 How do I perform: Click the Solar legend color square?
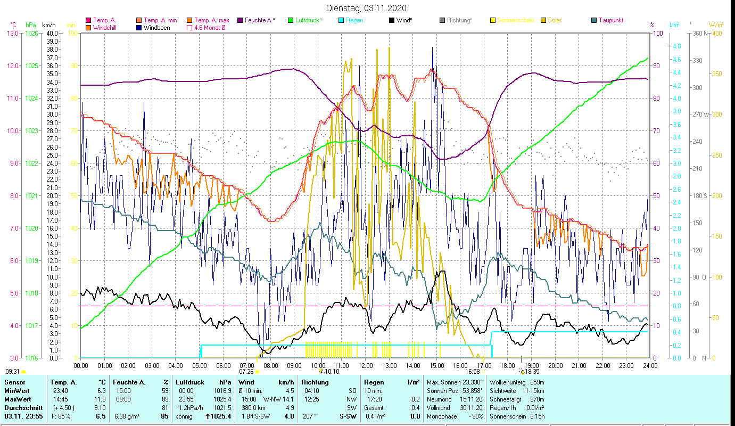pyautogui.click(x=543, y=21)
